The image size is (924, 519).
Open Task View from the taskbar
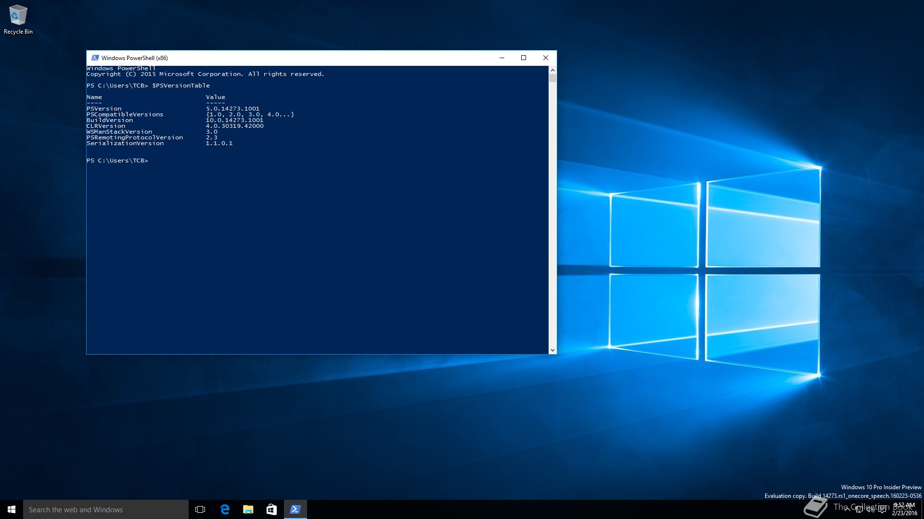[200, 509]
